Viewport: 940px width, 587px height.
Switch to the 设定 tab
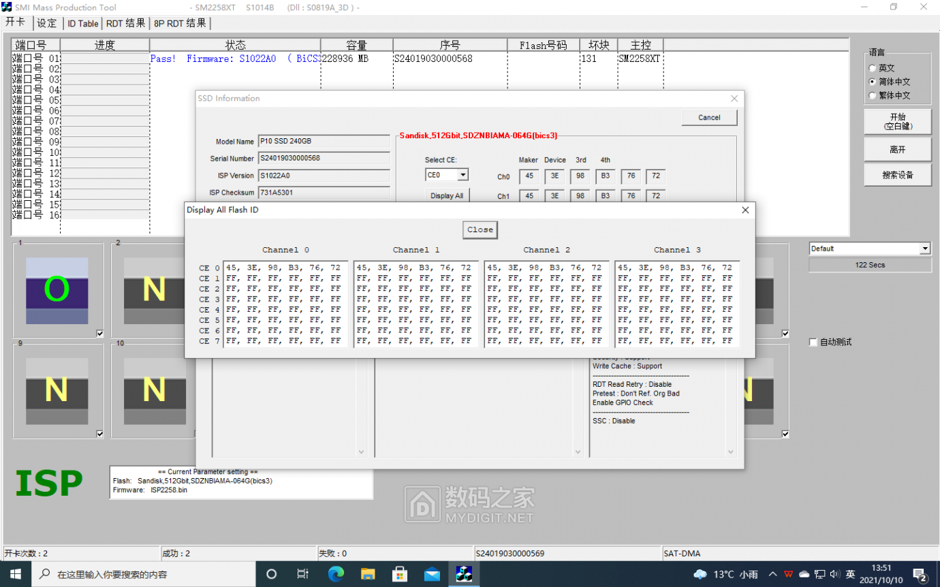pos(47,22)
